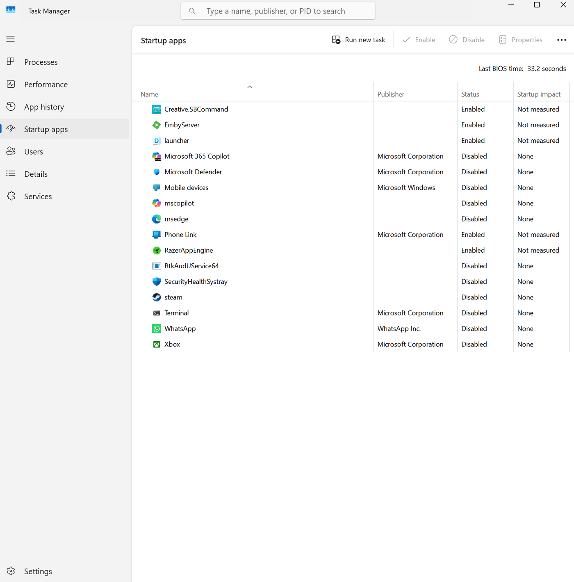This screenshot has width=574, height=582.
Task: Click the Phone Link icon
Action: pyautogui.click(x=157, y=235)
